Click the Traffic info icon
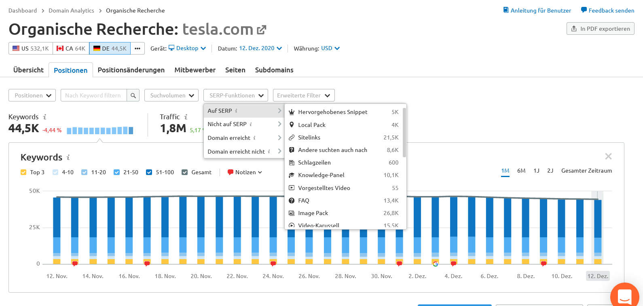Screen dimensions: 643x306 [186, 117]
